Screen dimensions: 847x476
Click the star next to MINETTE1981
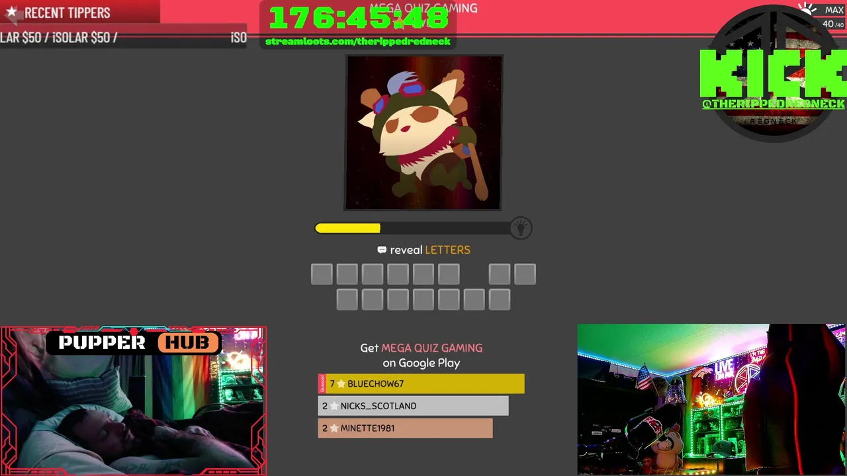(334, 428)
